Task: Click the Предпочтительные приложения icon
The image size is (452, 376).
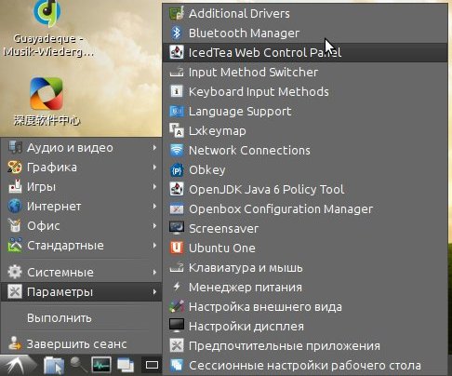Action: (x=177, y=345)
